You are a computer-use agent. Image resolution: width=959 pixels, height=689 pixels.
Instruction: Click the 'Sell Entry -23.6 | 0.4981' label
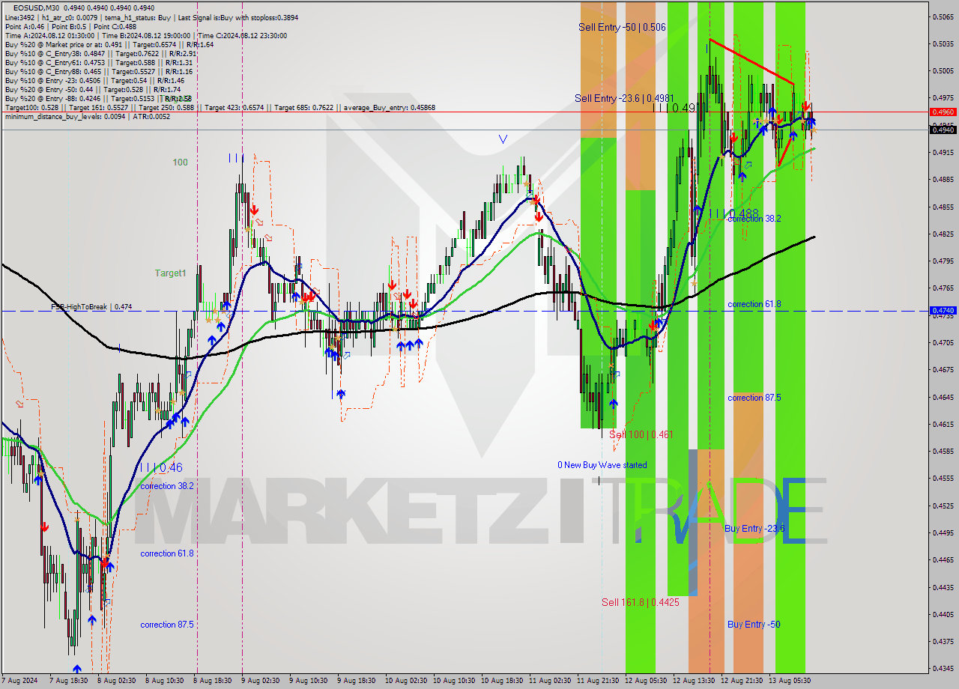[624, 98]
